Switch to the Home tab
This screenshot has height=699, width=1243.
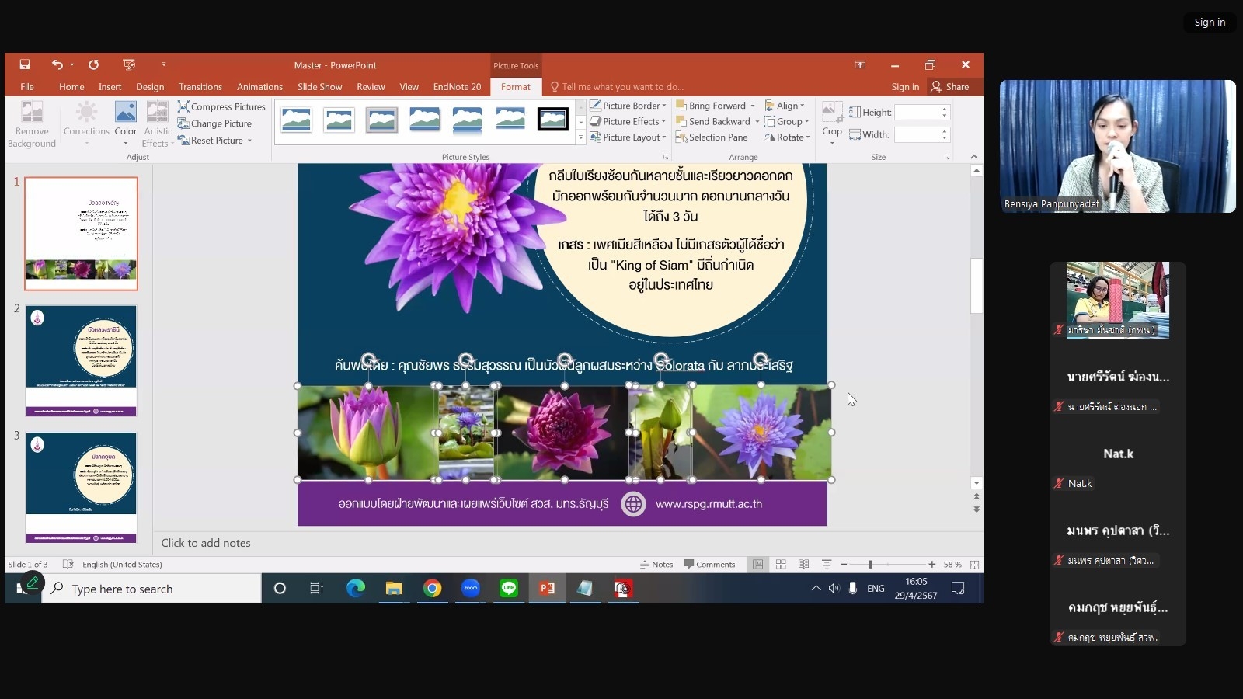click(71, 87)
